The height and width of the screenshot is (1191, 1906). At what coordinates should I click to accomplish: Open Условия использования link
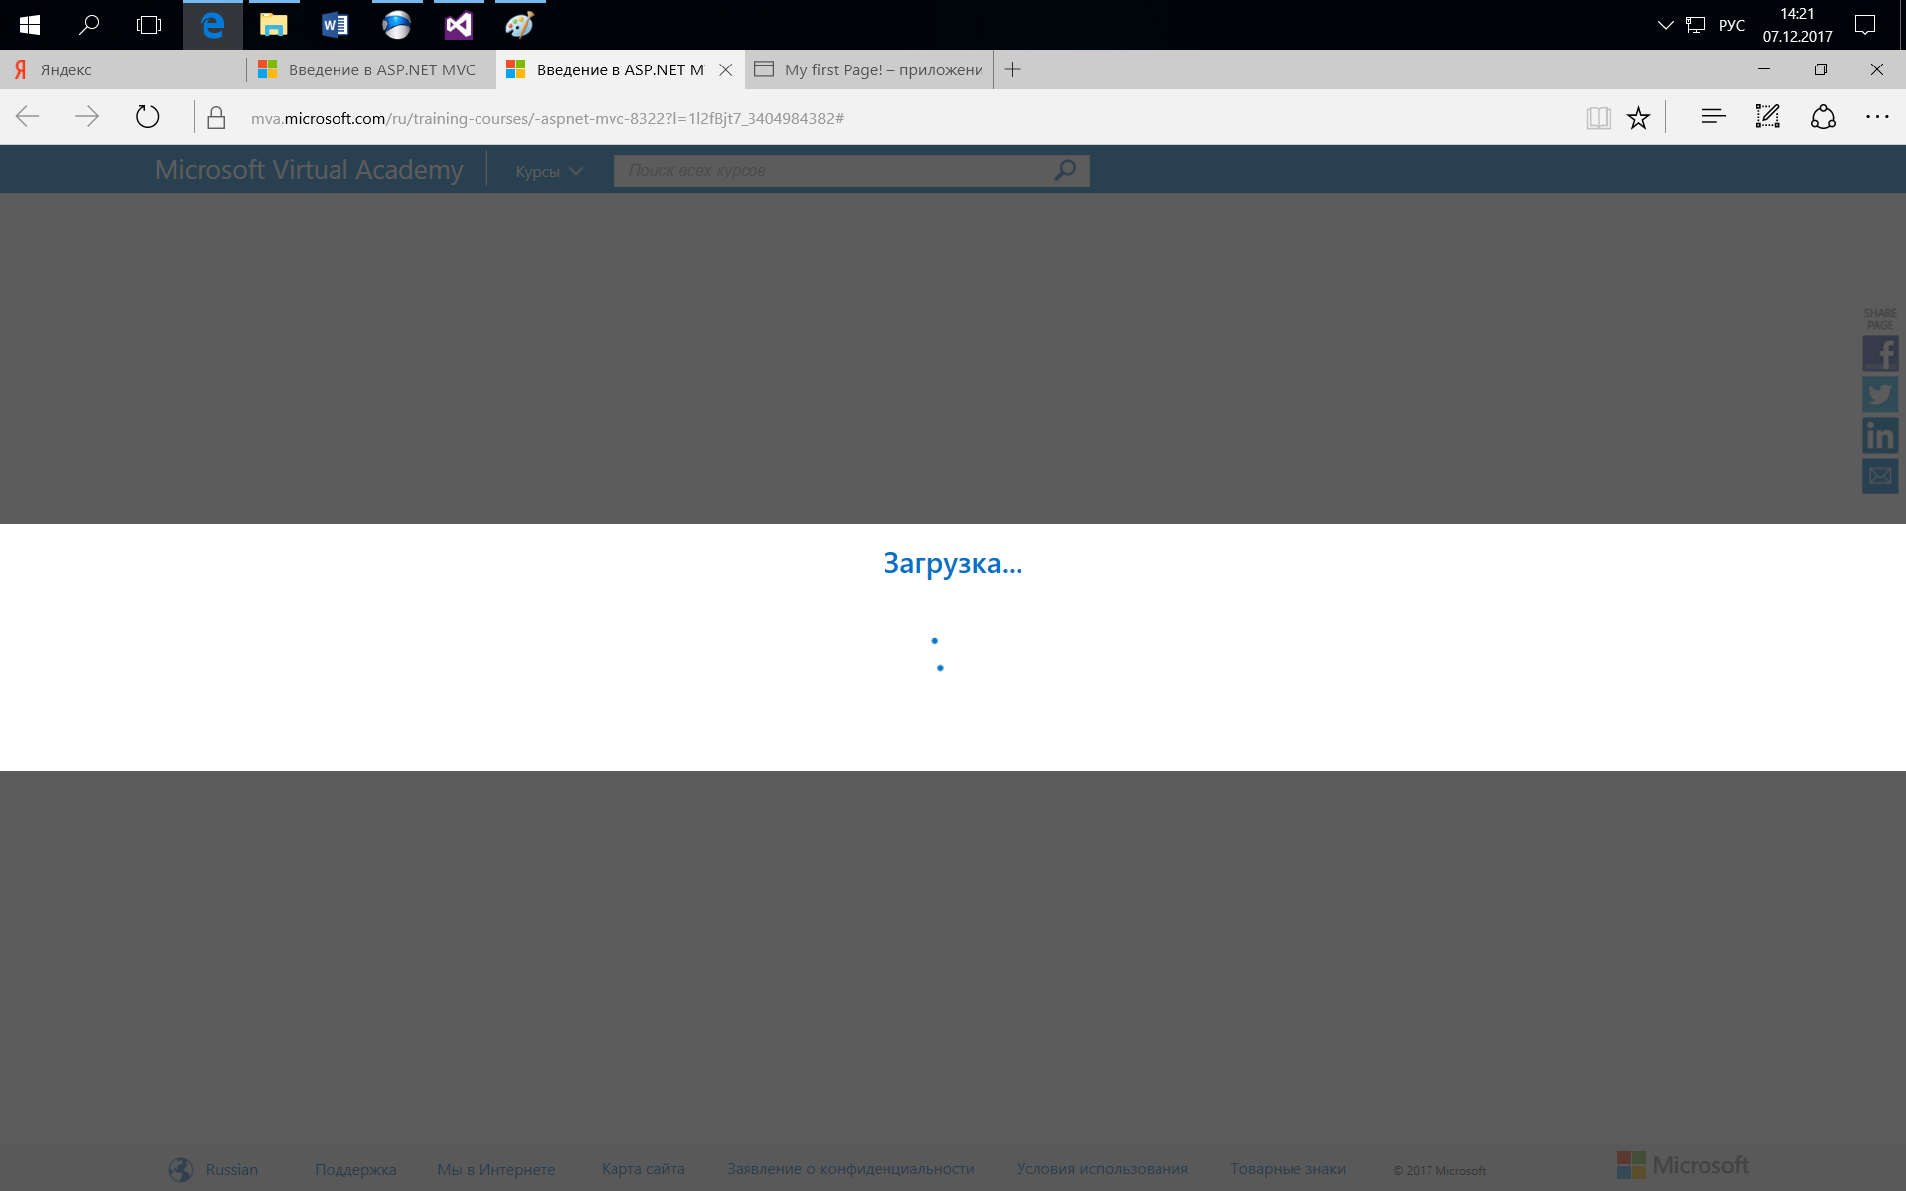point(1102,1168)
